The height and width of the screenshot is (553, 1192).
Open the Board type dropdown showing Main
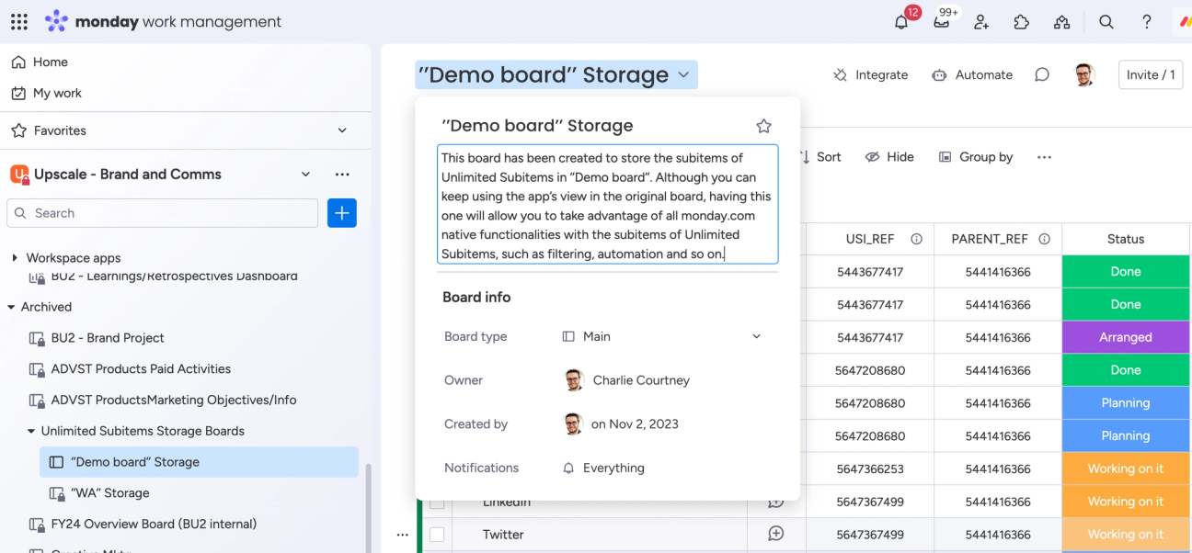coord(756,336)
